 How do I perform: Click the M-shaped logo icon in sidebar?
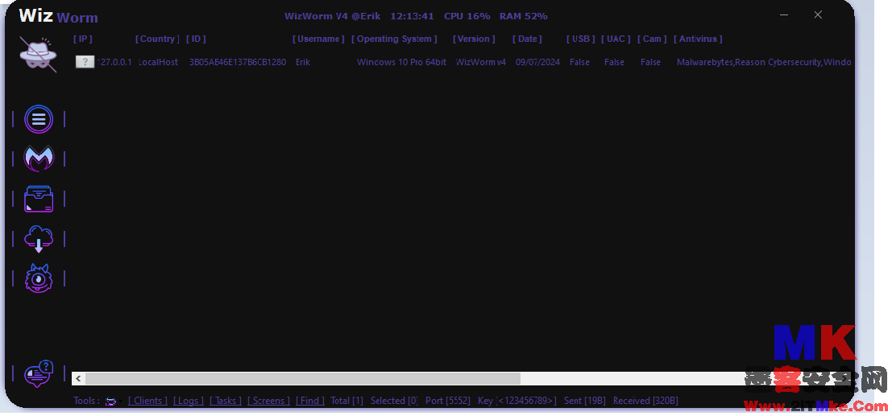(x=38, y=159)
